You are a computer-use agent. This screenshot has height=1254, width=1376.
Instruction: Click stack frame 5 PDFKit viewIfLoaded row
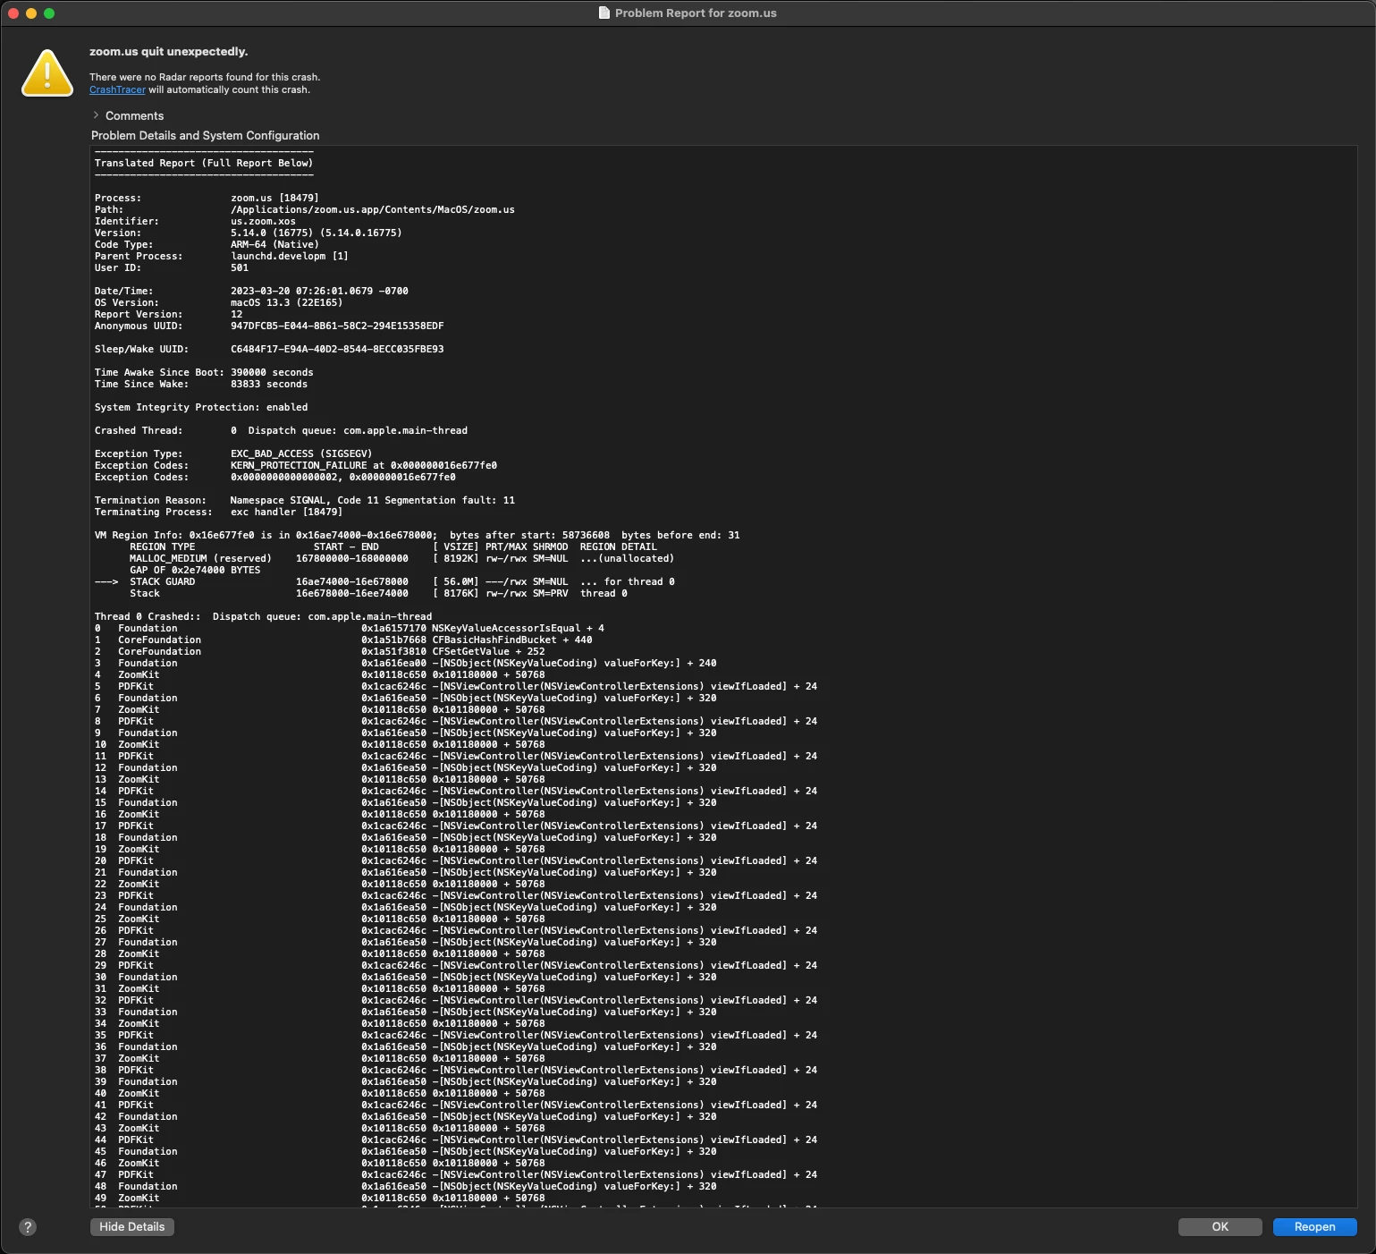click(x=456, y=686)
